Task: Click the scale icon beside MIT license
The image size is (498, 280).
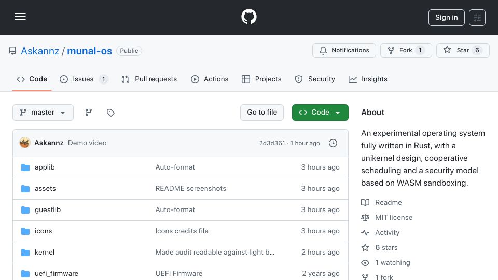Action: pos(365,217)
